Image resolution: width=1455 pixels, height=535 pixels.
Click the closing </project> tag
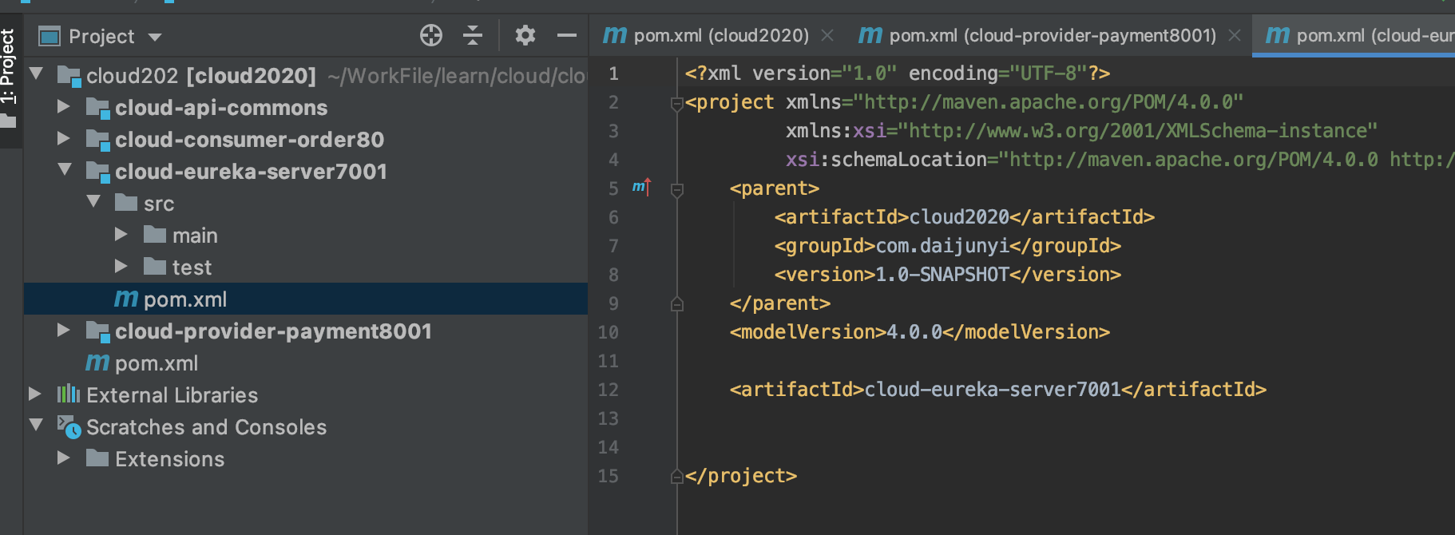(741, 475)
